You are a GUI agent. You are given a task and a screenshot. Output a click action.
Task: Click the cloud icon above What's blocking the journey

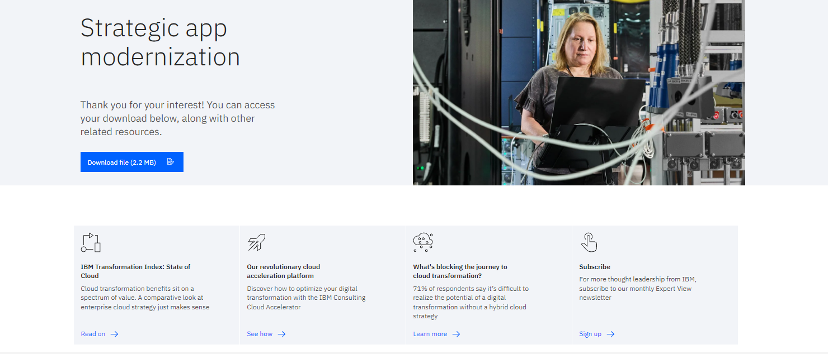[423, 242]
